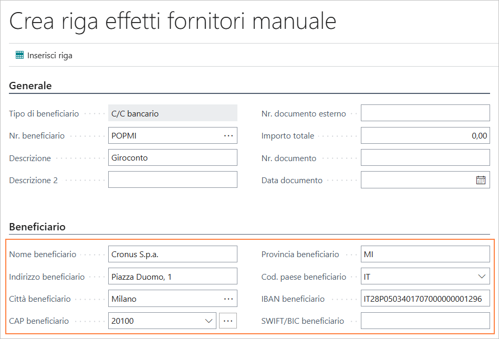This screenshot has height=339, width=499.
Task: Open the calendar picker for Data documento
Action: pos(480,180)
